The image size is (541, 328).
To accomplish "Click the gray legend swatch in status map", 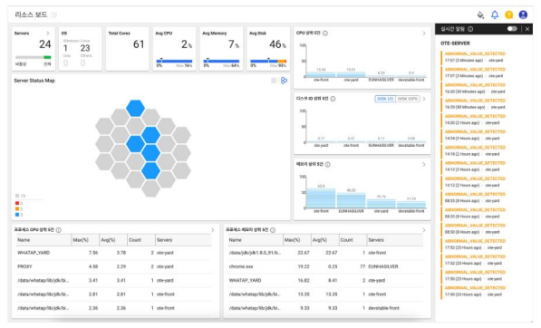I will coord(17,196).
